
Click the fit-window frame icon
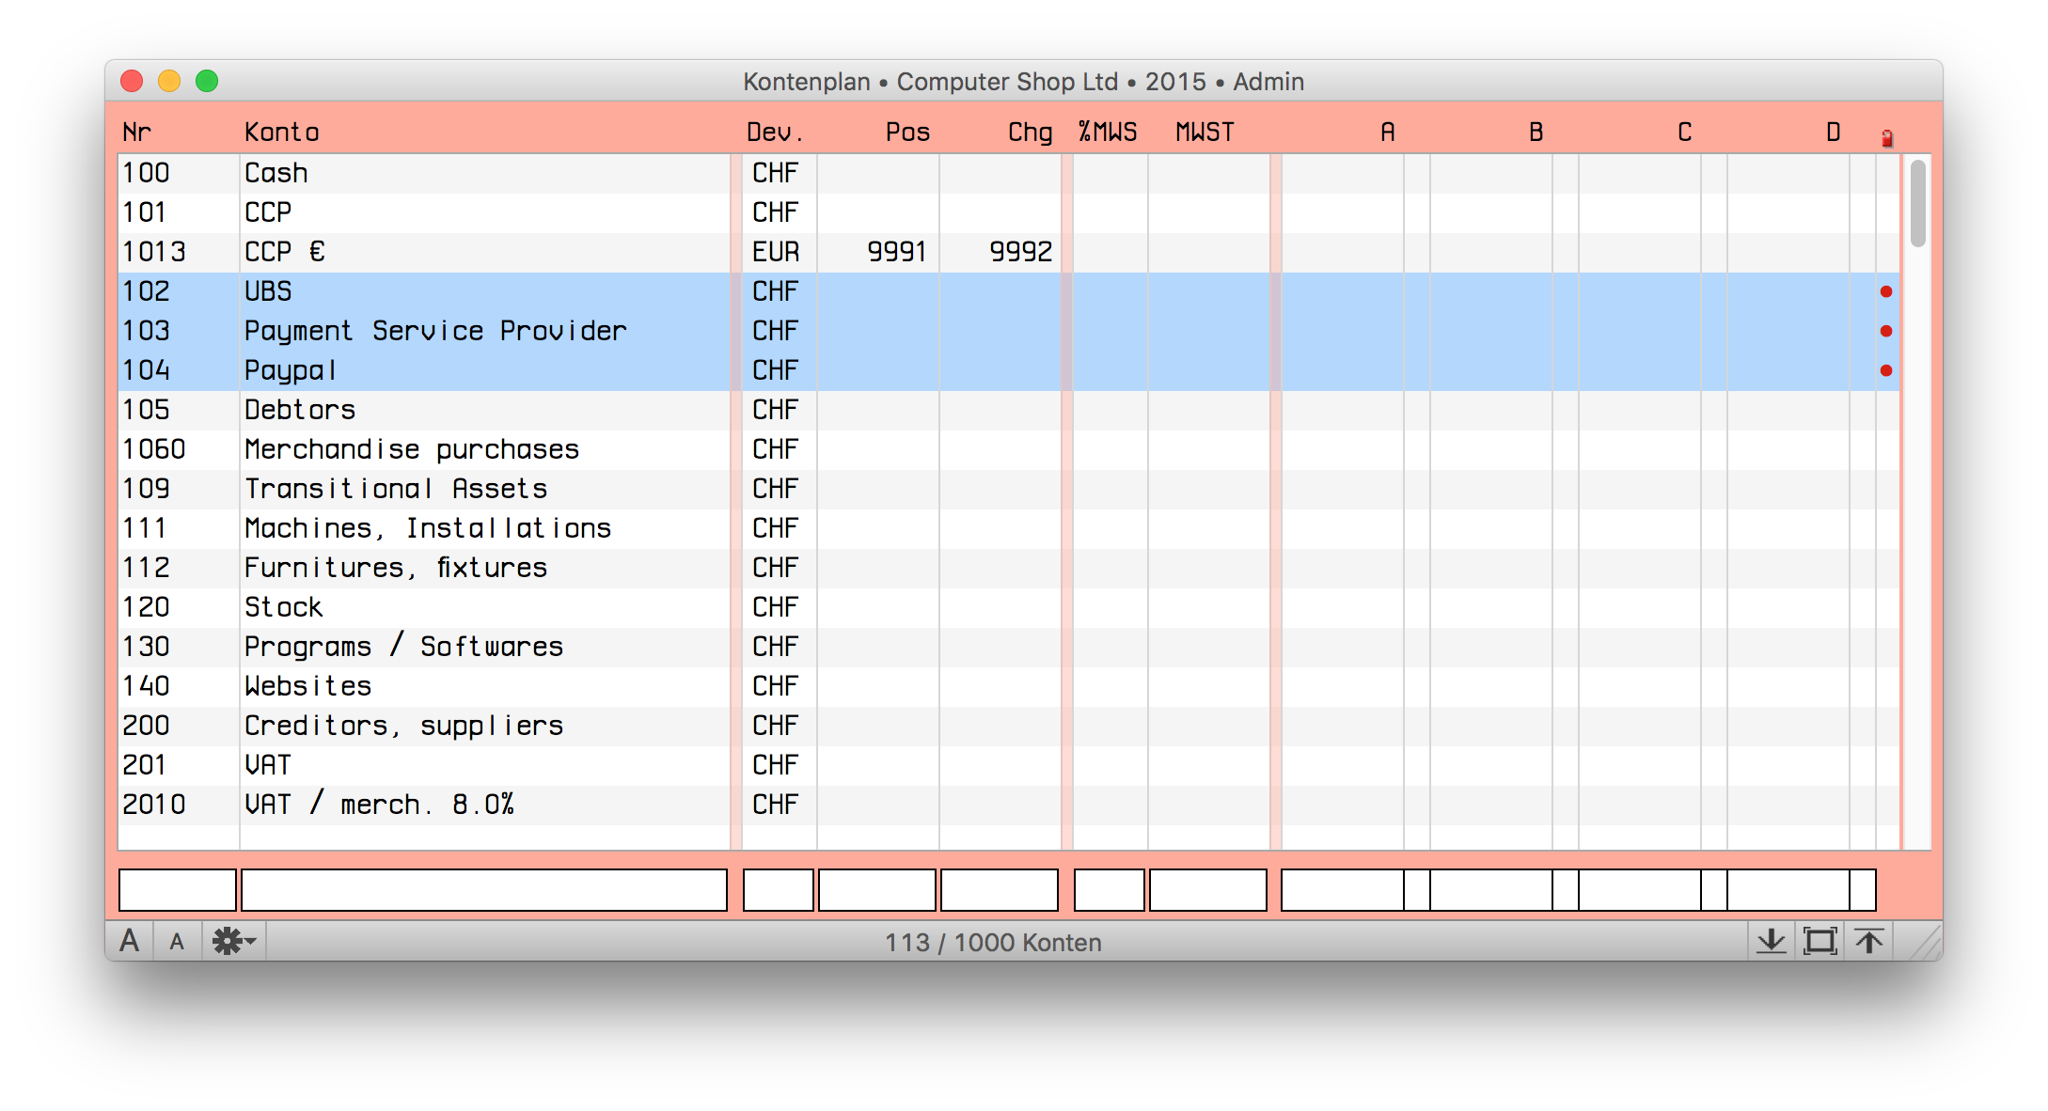pyautogui.click(x=1820, y=941)
